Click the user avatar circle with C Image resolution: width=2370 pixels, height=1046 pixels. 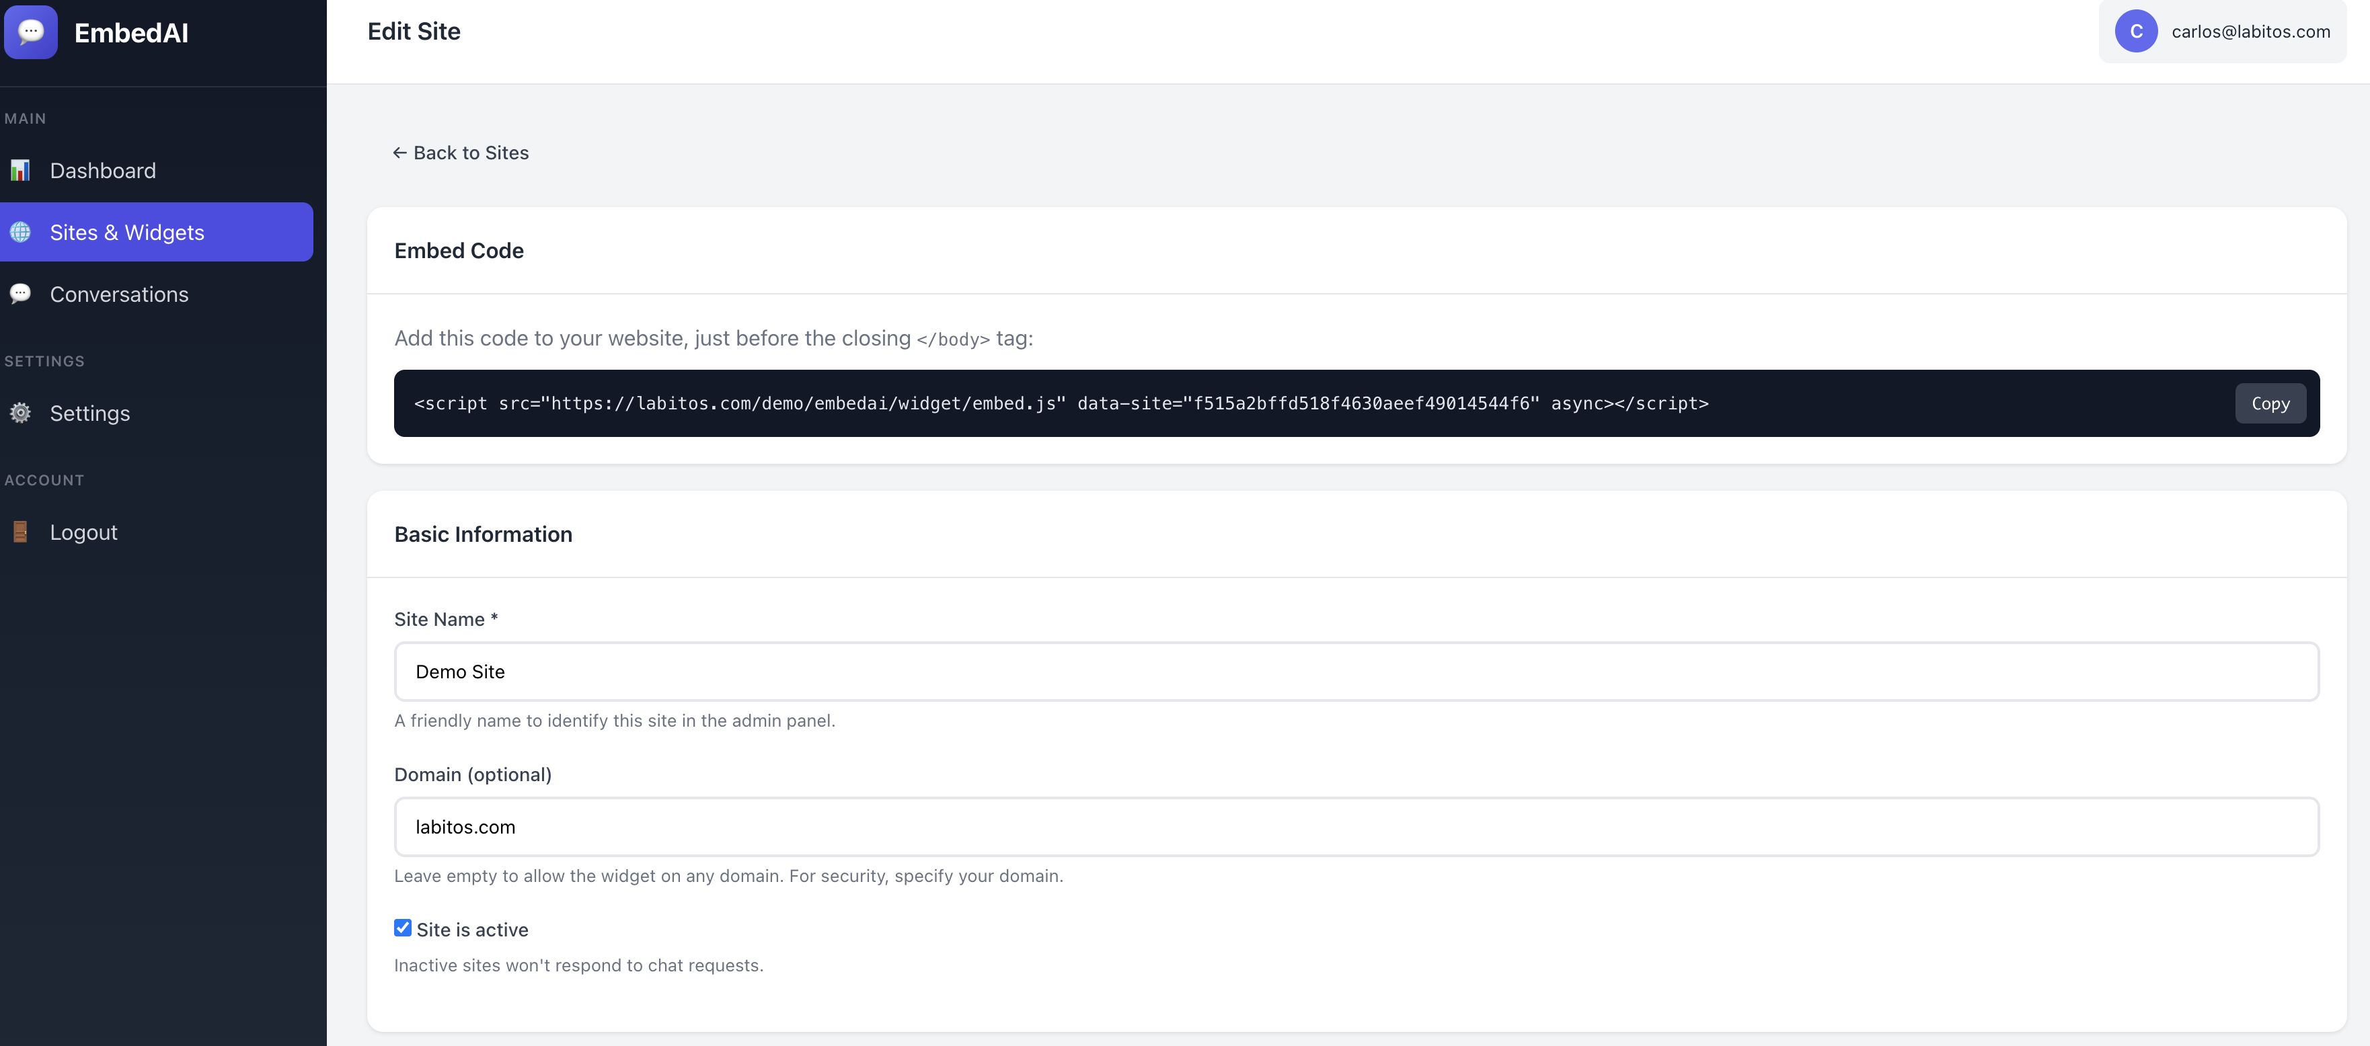click(2135, 32)
